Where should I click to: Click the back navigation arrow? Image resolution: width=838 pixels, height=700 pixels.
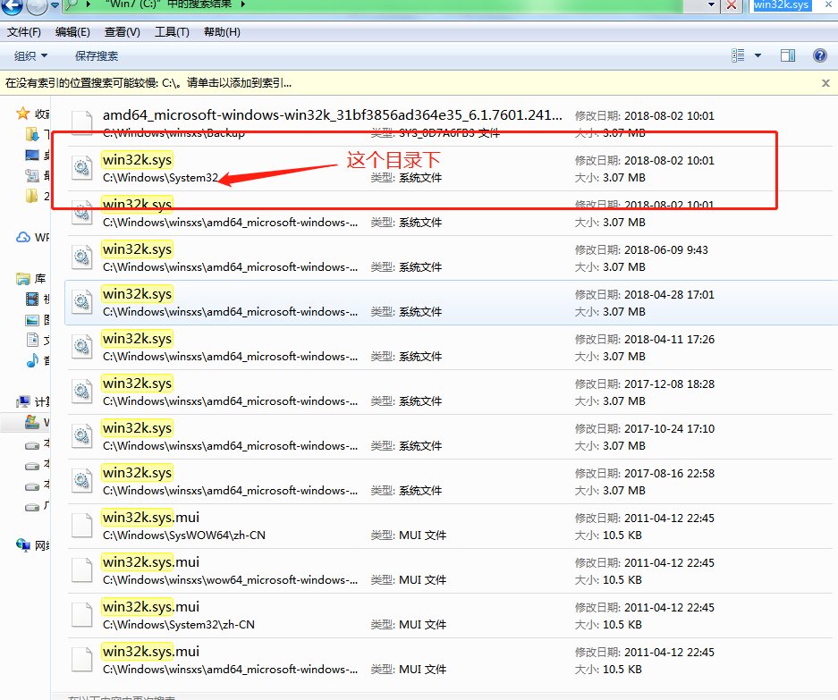point(11,7)
